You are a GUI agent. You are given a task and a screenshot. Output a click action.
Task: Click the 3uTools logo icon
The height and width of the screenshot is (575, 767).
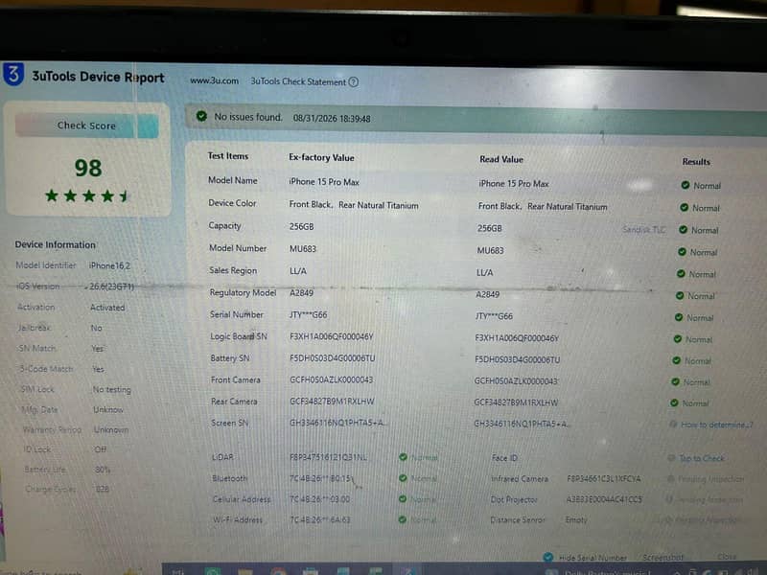coord(13,74)
